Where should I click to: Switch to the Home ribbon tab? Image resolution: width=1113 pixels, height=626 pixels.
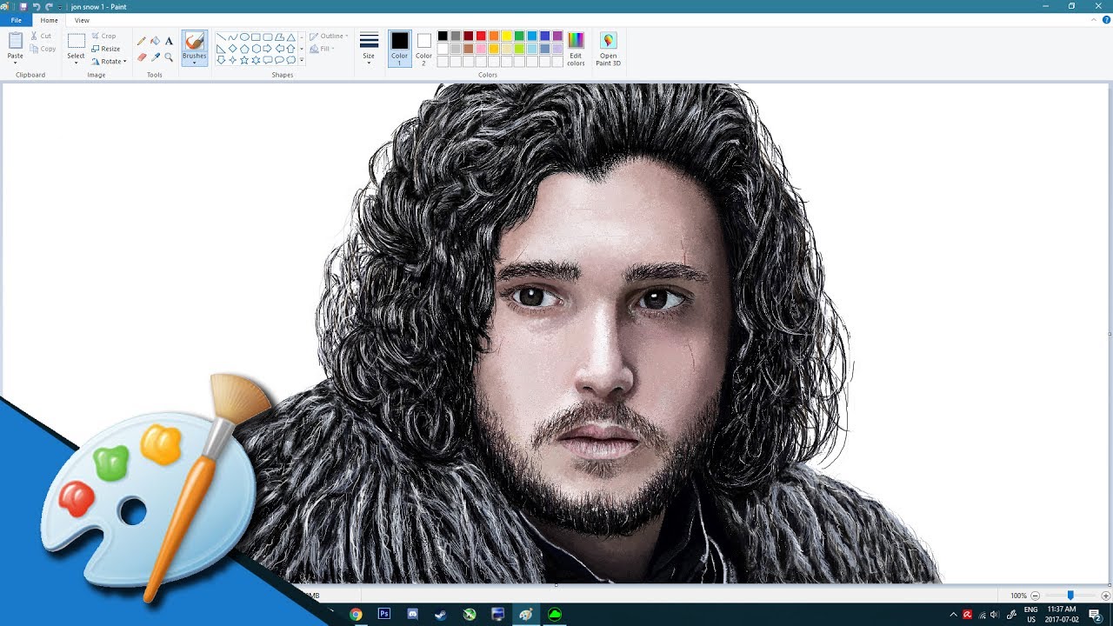point(49,20)
